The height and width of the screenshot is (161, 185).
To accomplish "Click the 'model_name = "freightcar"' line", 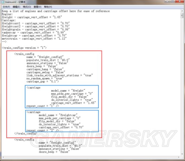I will [58, 115].
